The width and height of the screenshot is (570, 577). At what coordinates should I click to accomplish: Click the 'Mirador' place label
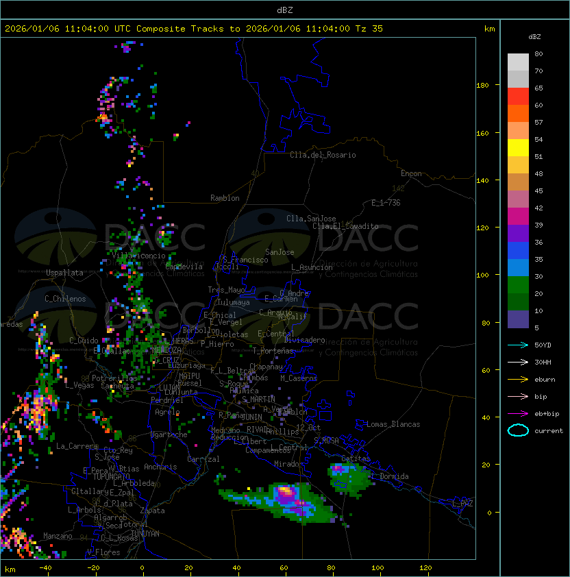(x=288, y=464)
